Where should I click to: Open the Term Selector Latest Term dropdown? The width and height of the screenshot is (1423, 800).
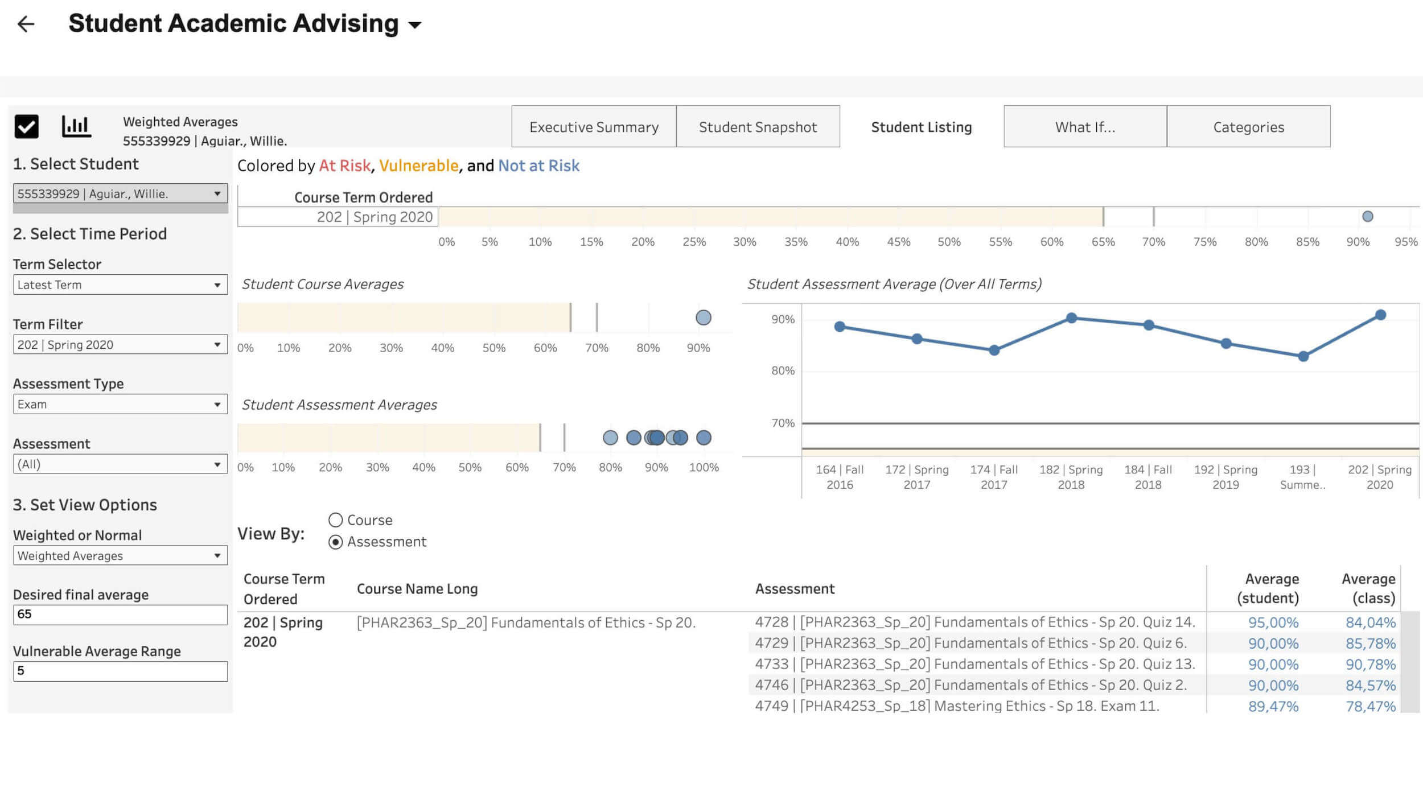[x=120, y=284]
